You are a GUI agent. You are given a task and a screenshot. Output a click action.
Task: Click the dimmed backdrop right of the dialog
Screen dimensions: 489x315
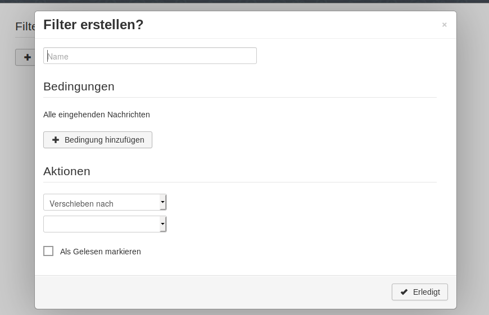click(x=473, y=156)
